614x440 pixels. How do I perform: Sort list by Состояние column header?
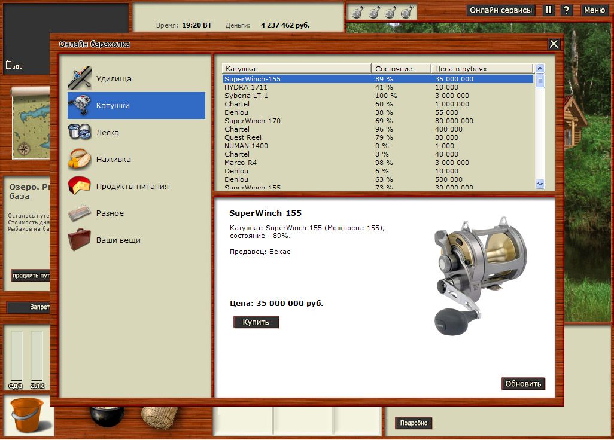[401, 68]
